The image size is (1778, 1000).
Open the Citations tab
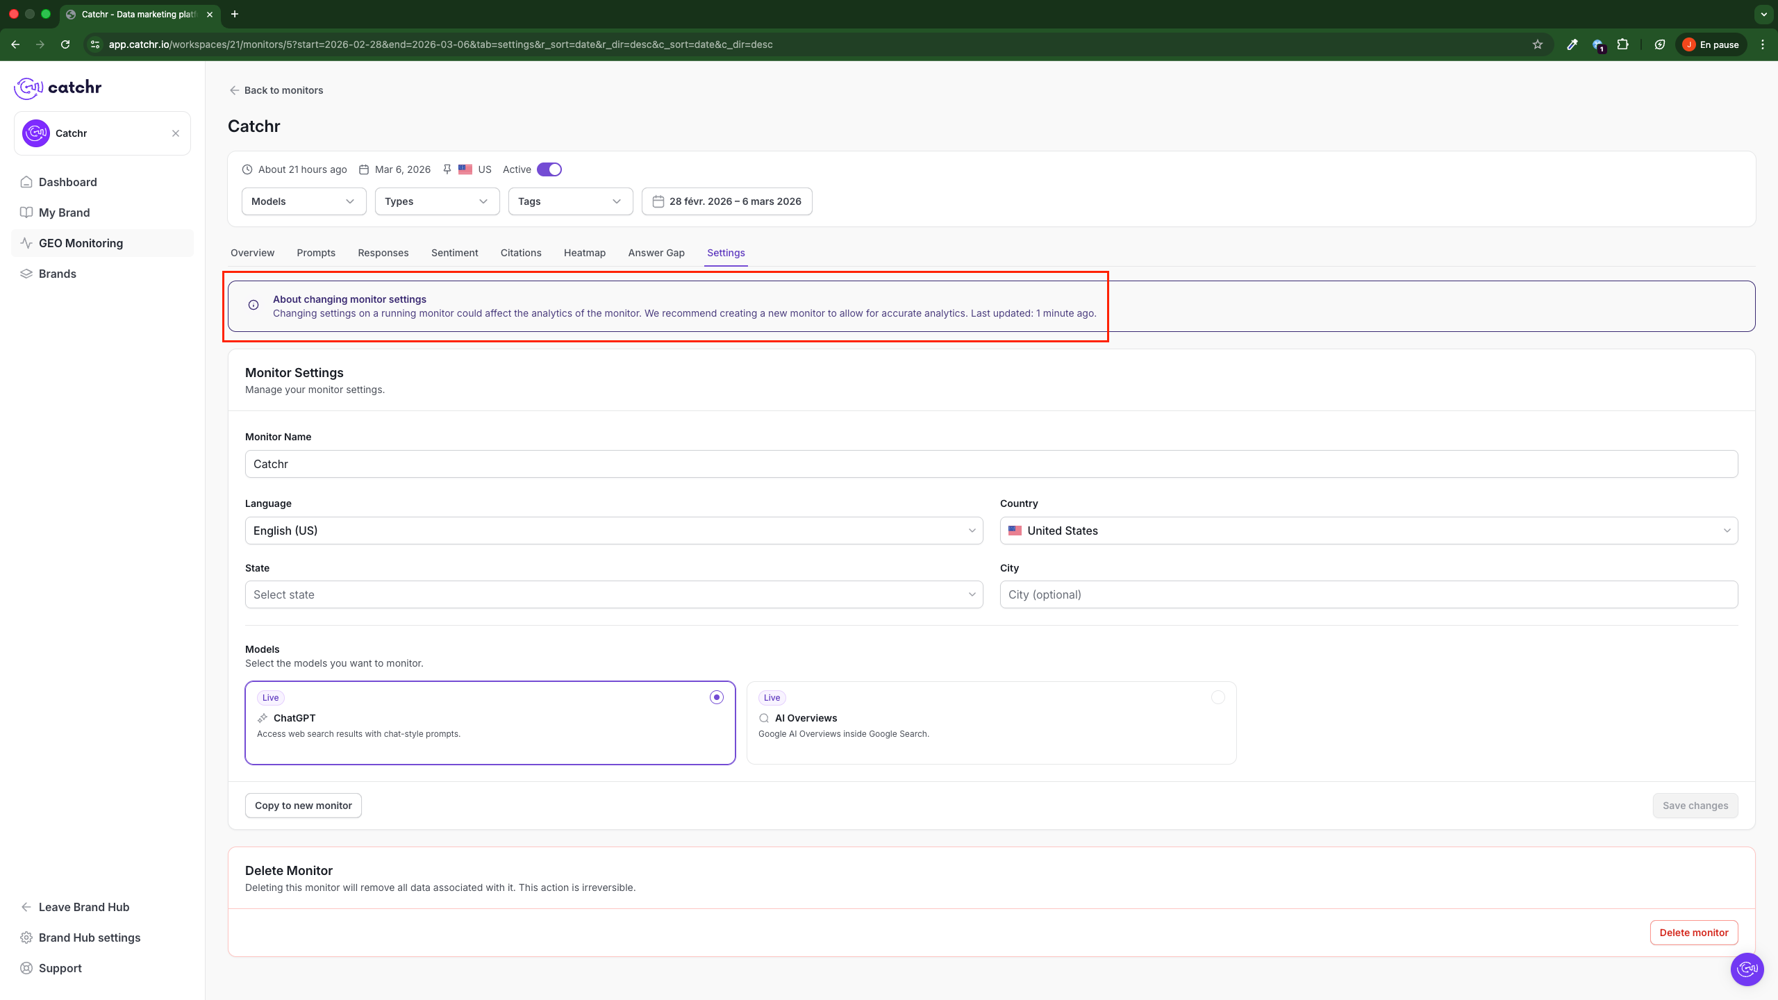(520, 253)
